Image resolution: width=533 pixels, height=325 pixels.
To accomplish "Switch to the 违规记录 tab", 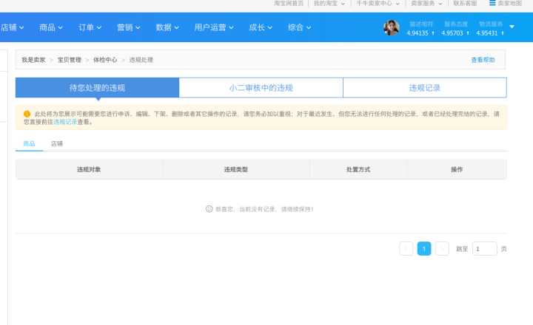I will click(x=424, y=88).
